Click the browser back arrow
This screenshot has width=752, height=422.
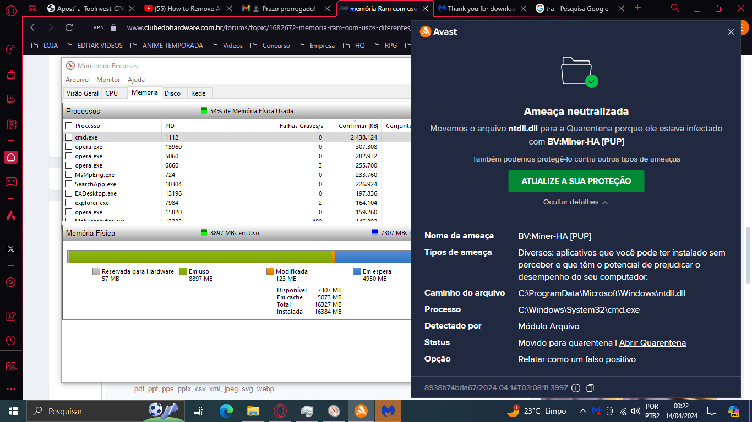point(32,27)
